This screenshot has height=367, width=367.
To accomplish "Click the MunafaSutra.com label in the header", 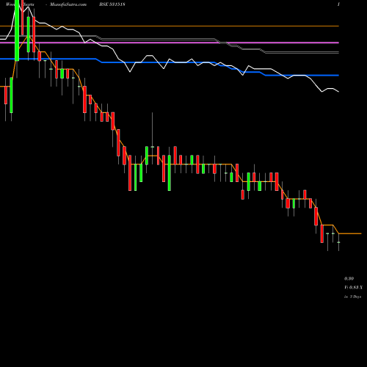I will pos(68,4).
